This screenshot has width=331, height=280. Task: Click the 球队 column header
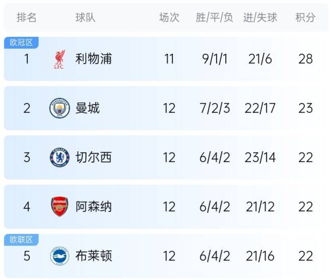pyautogui.click(x=85, y=17)
